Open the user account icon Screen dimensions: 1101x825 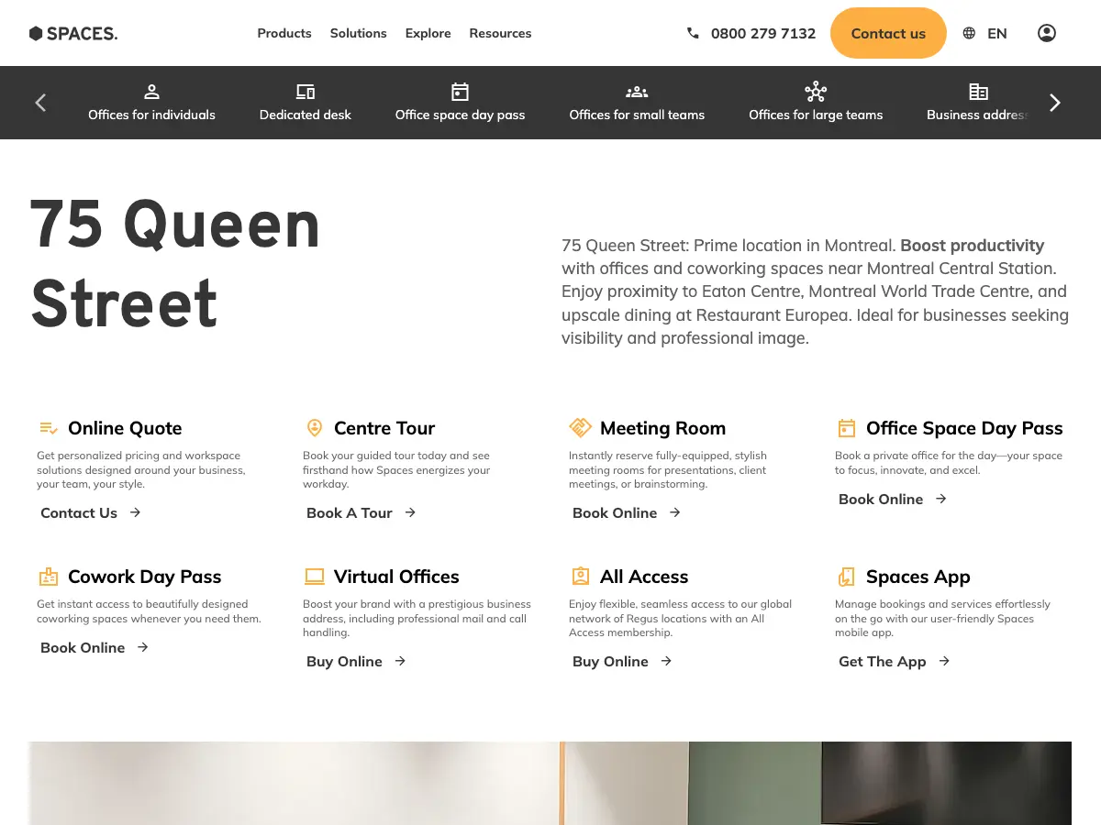[x=1047, y=33]
